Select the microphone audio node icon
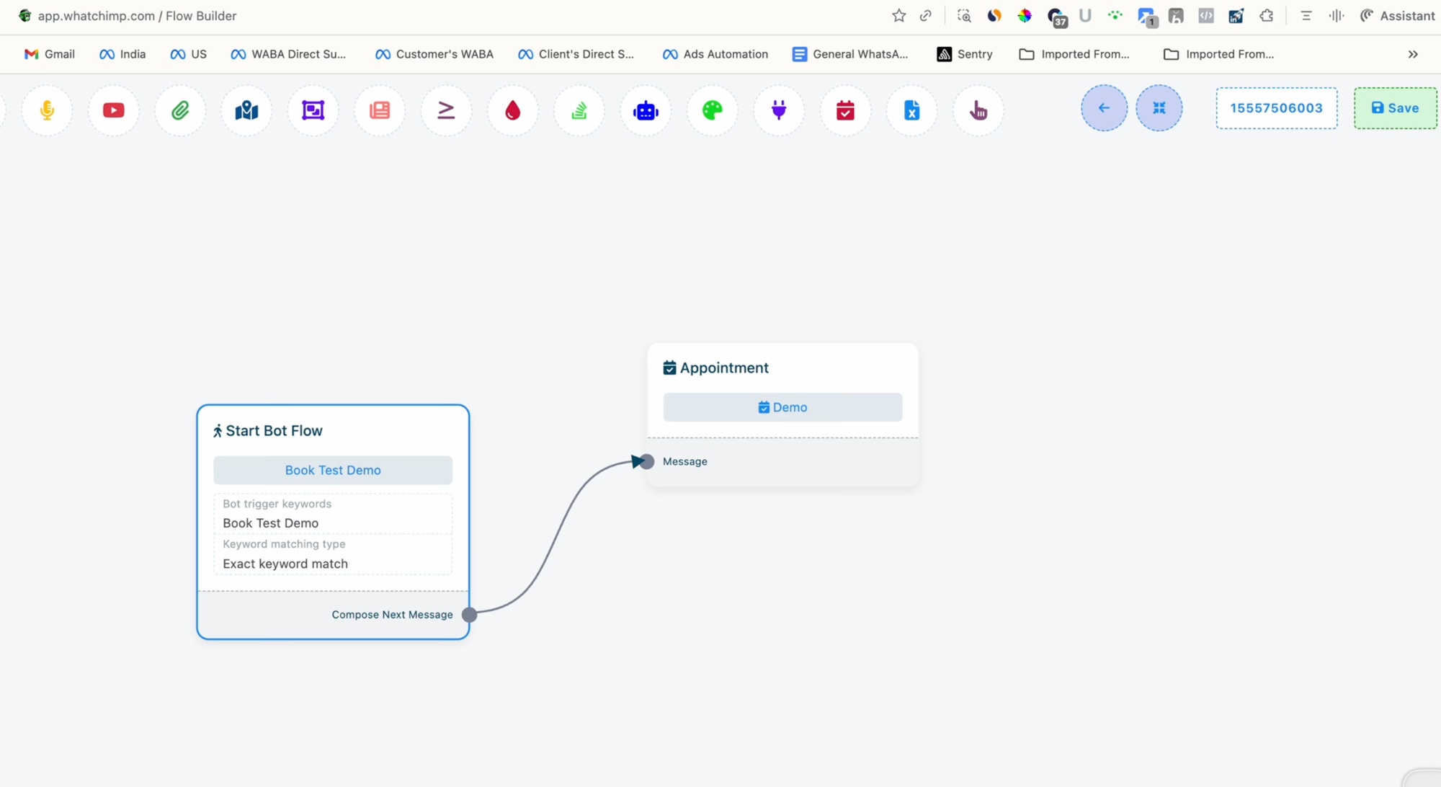The height and width of the screenshot is (787, 1441). pos(47,110)
